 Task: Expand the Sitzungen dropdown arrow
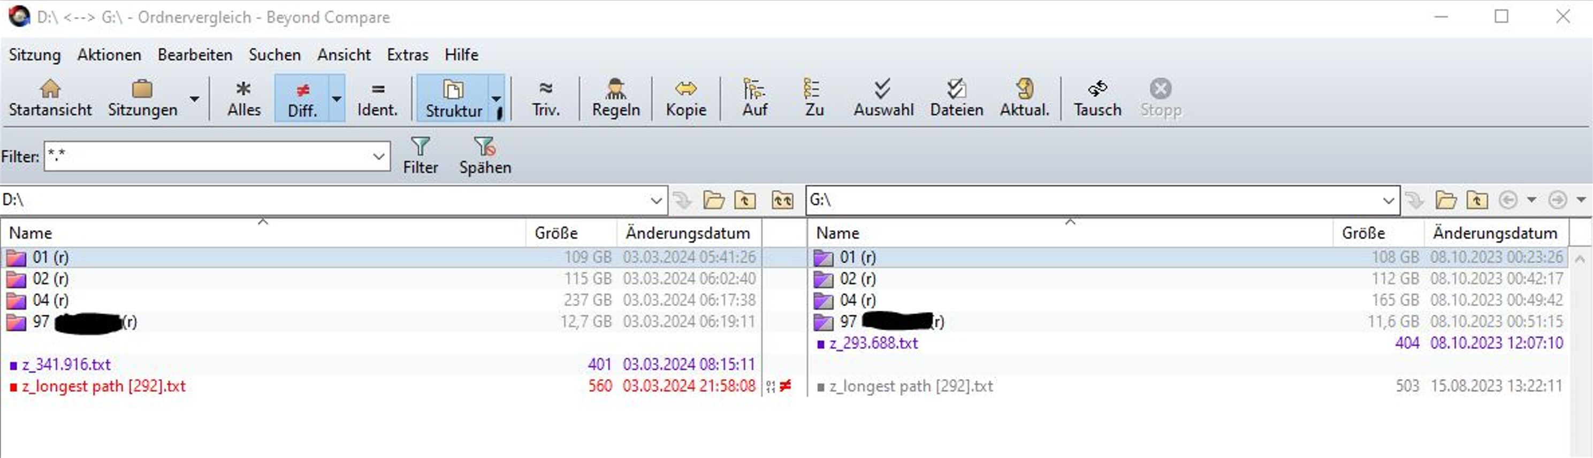click(194, 98)
